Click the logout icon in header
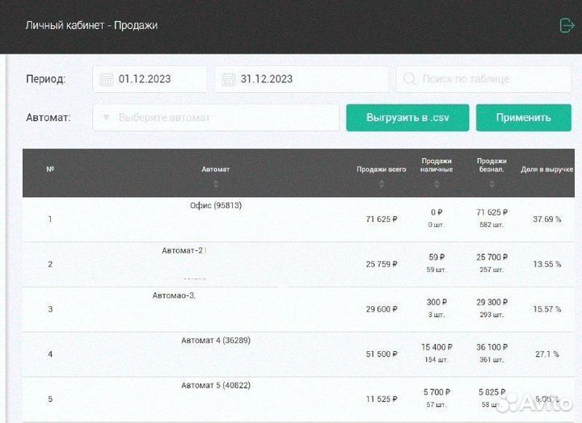The image size is (582, 423). [567, 26]
